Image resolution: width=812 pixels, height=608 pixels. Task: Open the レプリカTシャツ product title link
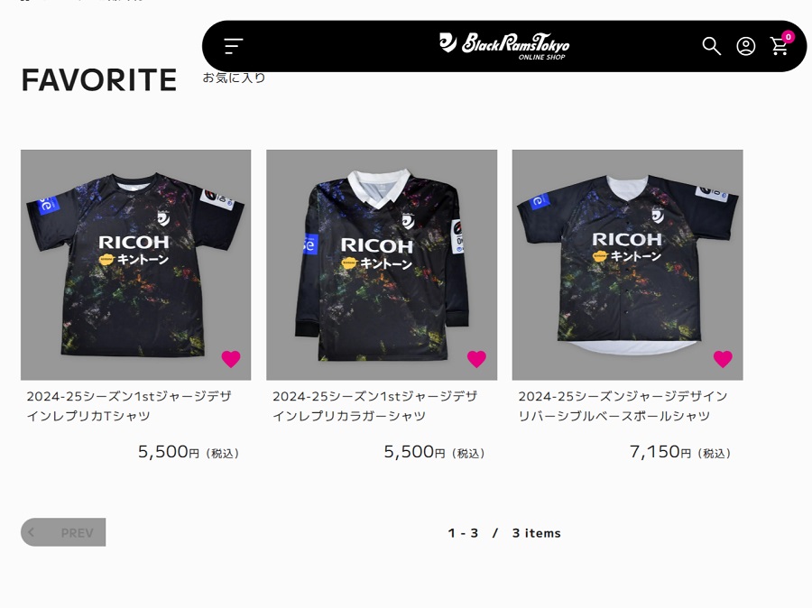(129, 406)
